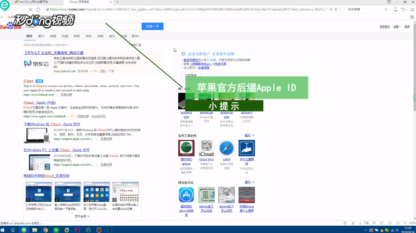
Task: Click the share icon in address bar
Action: point(331,9)
